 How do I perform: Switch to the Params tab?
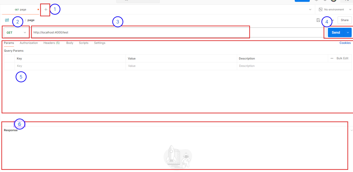point(9,43)
